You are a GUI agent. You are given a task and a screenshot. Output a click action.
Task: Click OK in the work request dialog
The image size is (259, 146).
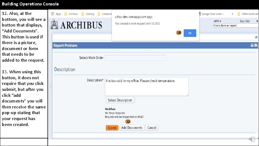(x=190, y=33)
